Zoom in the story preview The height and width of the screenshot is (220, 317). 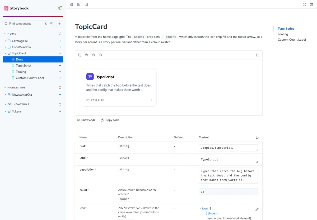87,55
